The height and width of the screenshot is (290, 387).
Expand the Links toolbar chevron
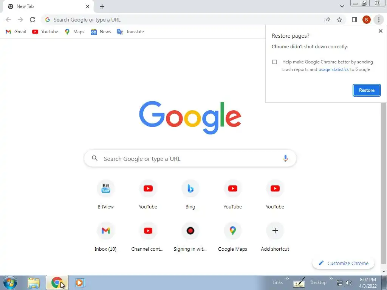[x=287, y=279]
